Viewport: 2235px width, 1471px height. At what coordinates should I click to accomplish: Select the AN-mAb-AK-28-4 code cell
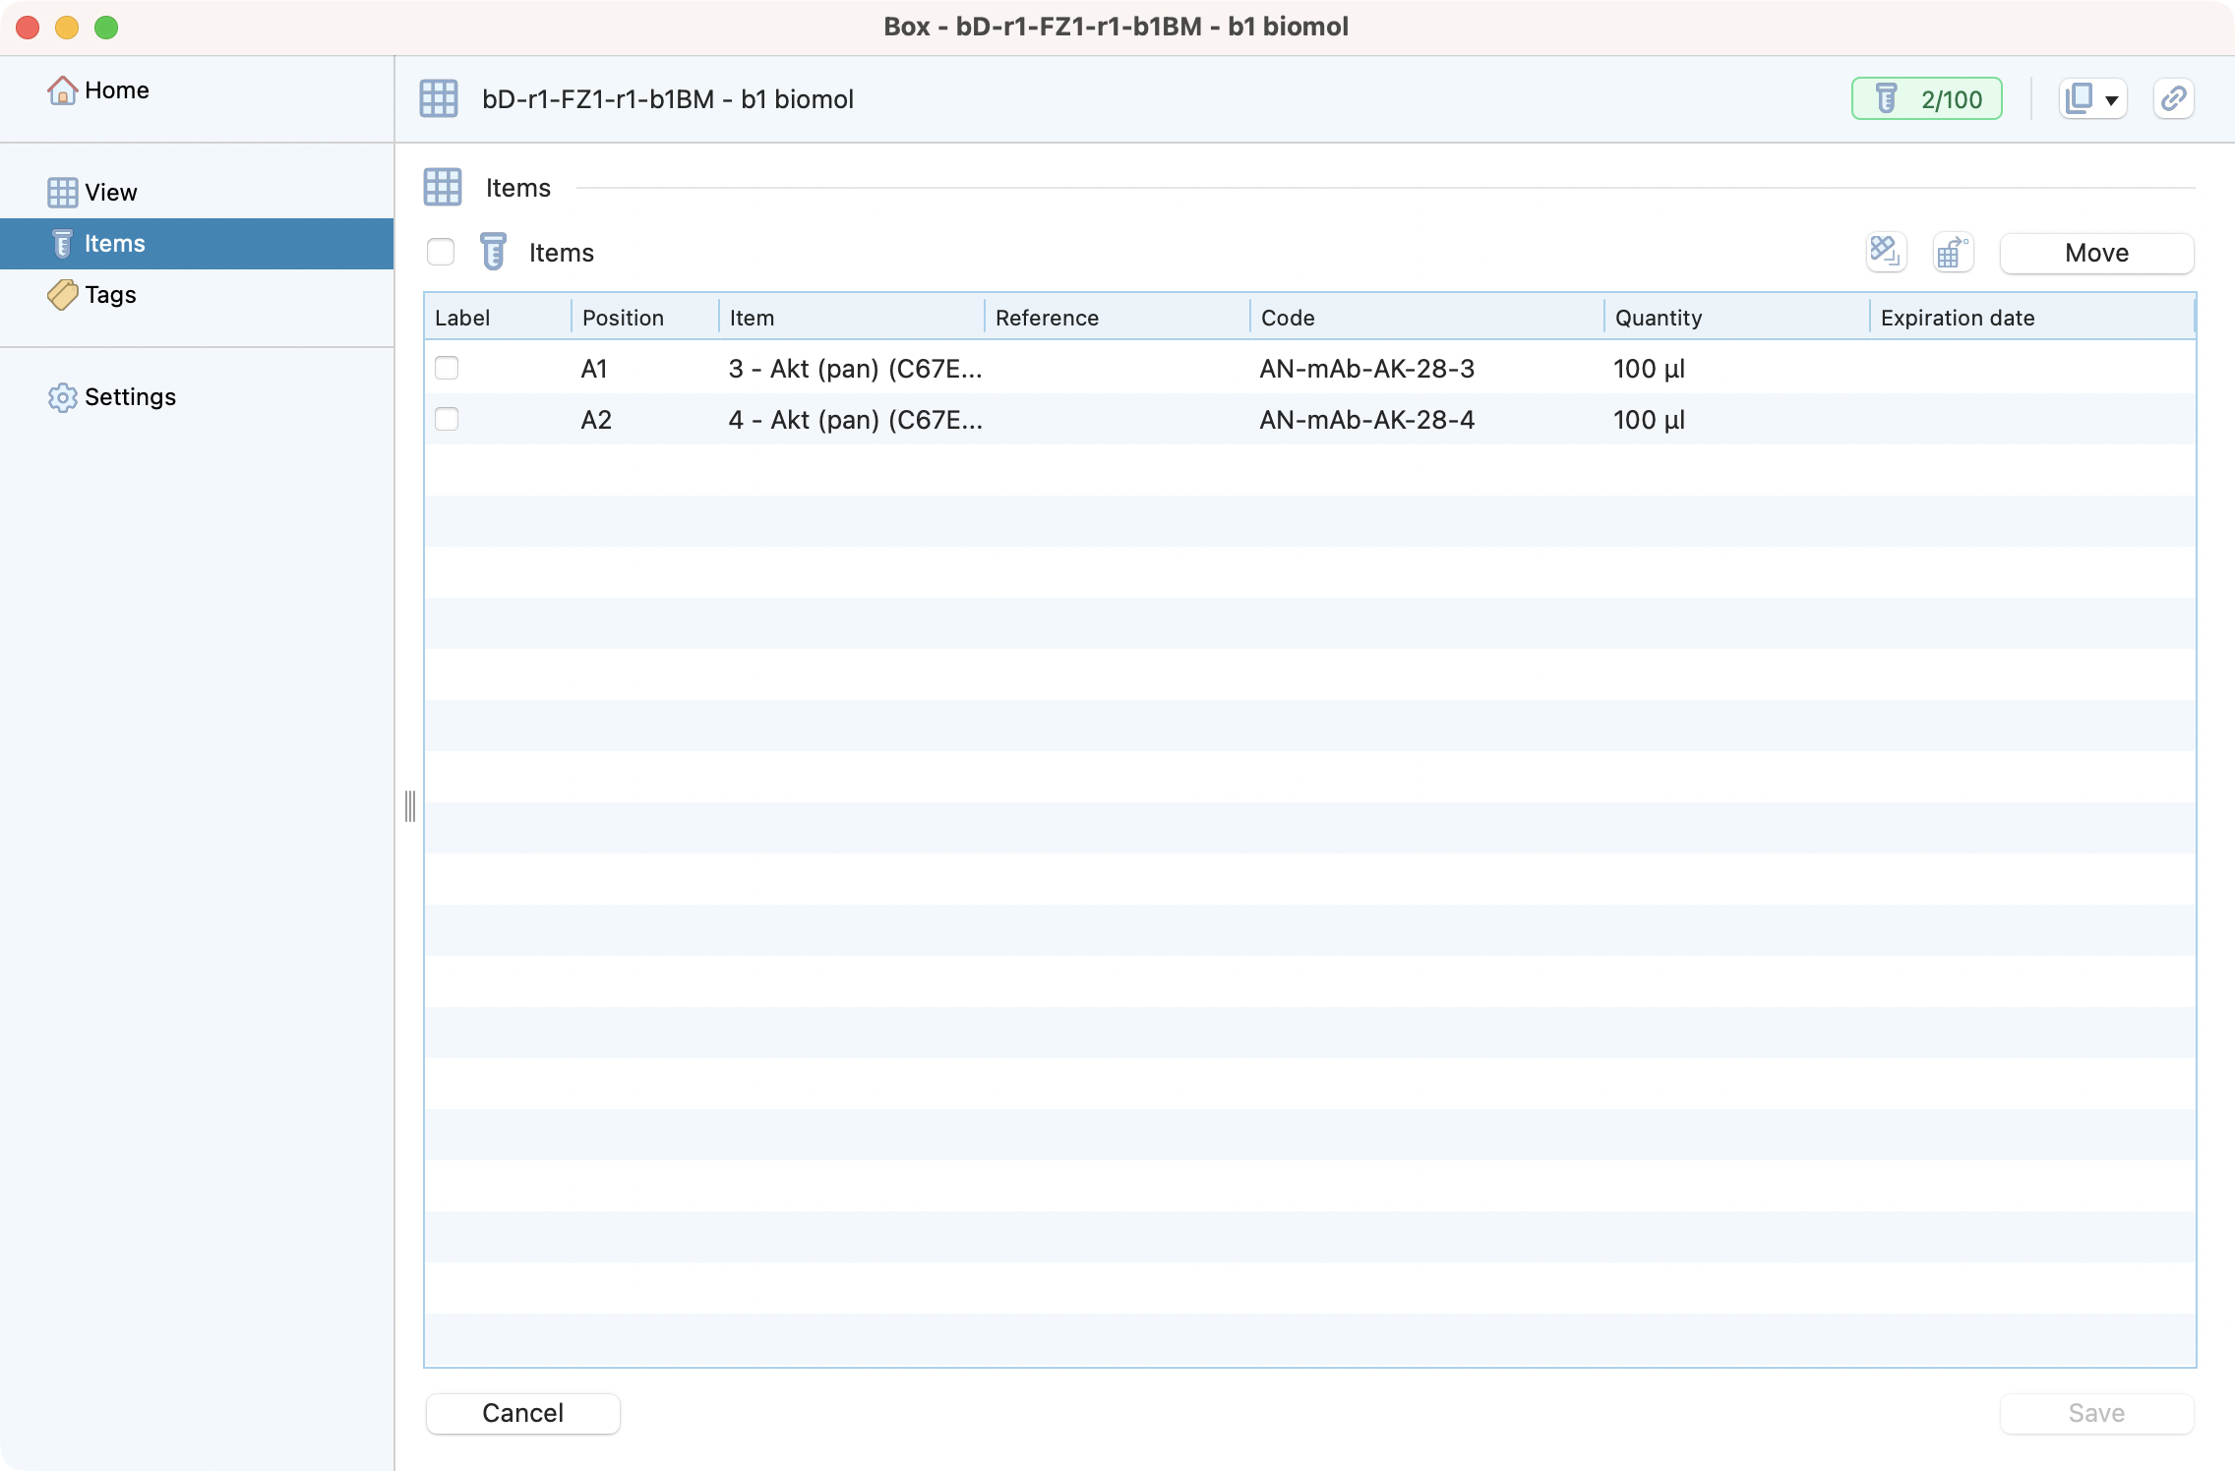pos(1366,420)
